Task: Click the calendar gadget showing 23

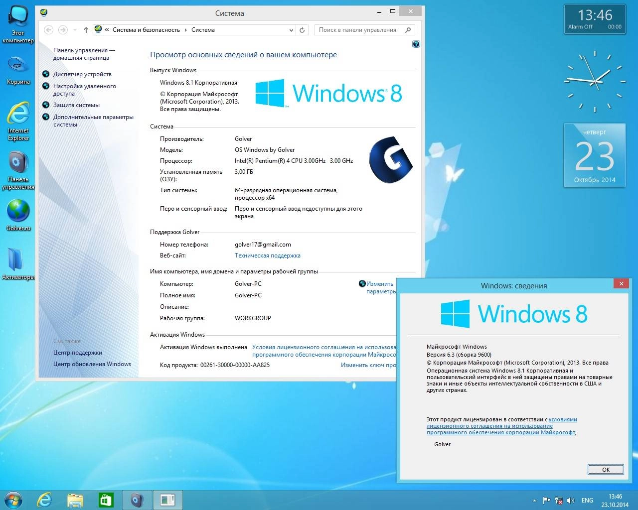Action: (595, 155)
